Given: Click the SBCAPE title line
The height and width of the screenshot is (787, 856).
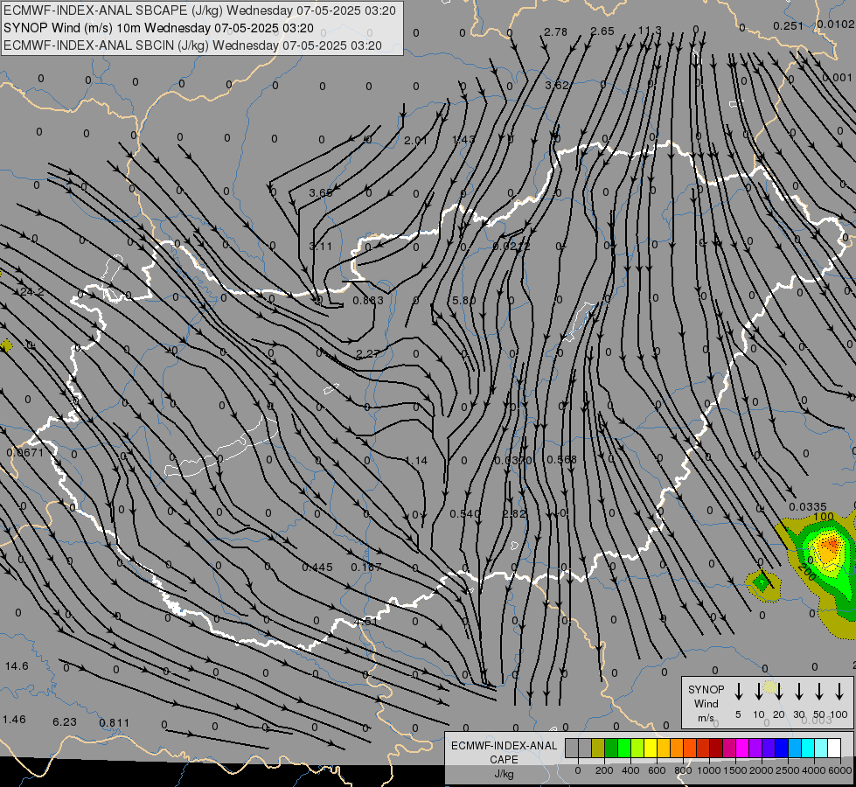Looking at the screenshot, I should click(x=199, y=10).
